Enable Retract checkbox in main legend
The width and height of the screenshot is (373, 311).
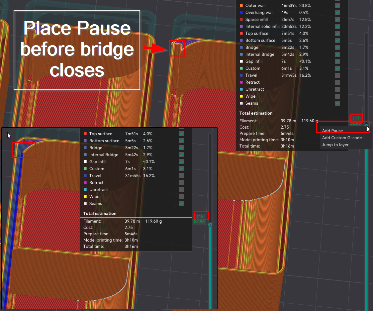(337, 82)
